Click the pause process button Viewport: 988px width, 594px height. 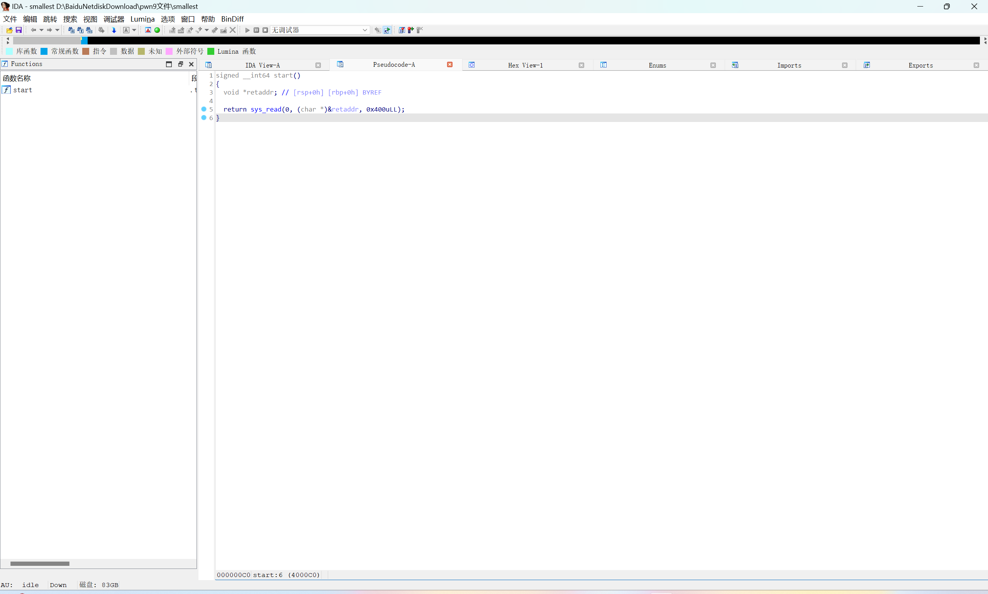click(256, 30)
